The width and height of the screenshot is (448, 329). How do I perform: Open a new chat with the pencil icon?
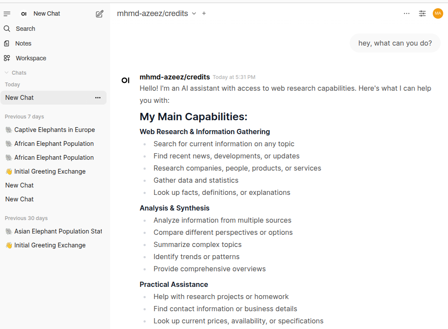pos(100,13)
